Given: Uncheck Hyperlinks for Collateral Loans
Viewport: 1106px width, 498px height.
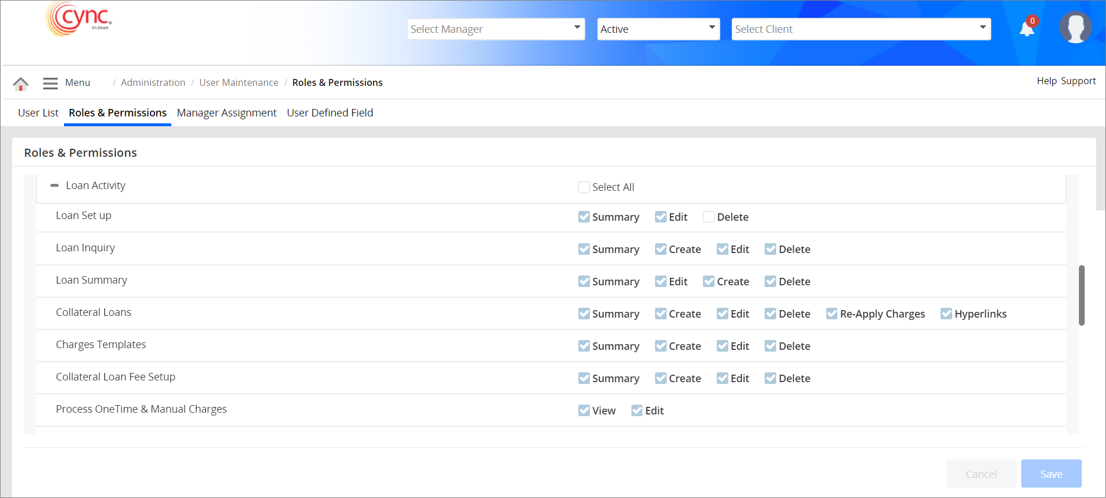Looking at the screenshot, I should pos(946,314).
